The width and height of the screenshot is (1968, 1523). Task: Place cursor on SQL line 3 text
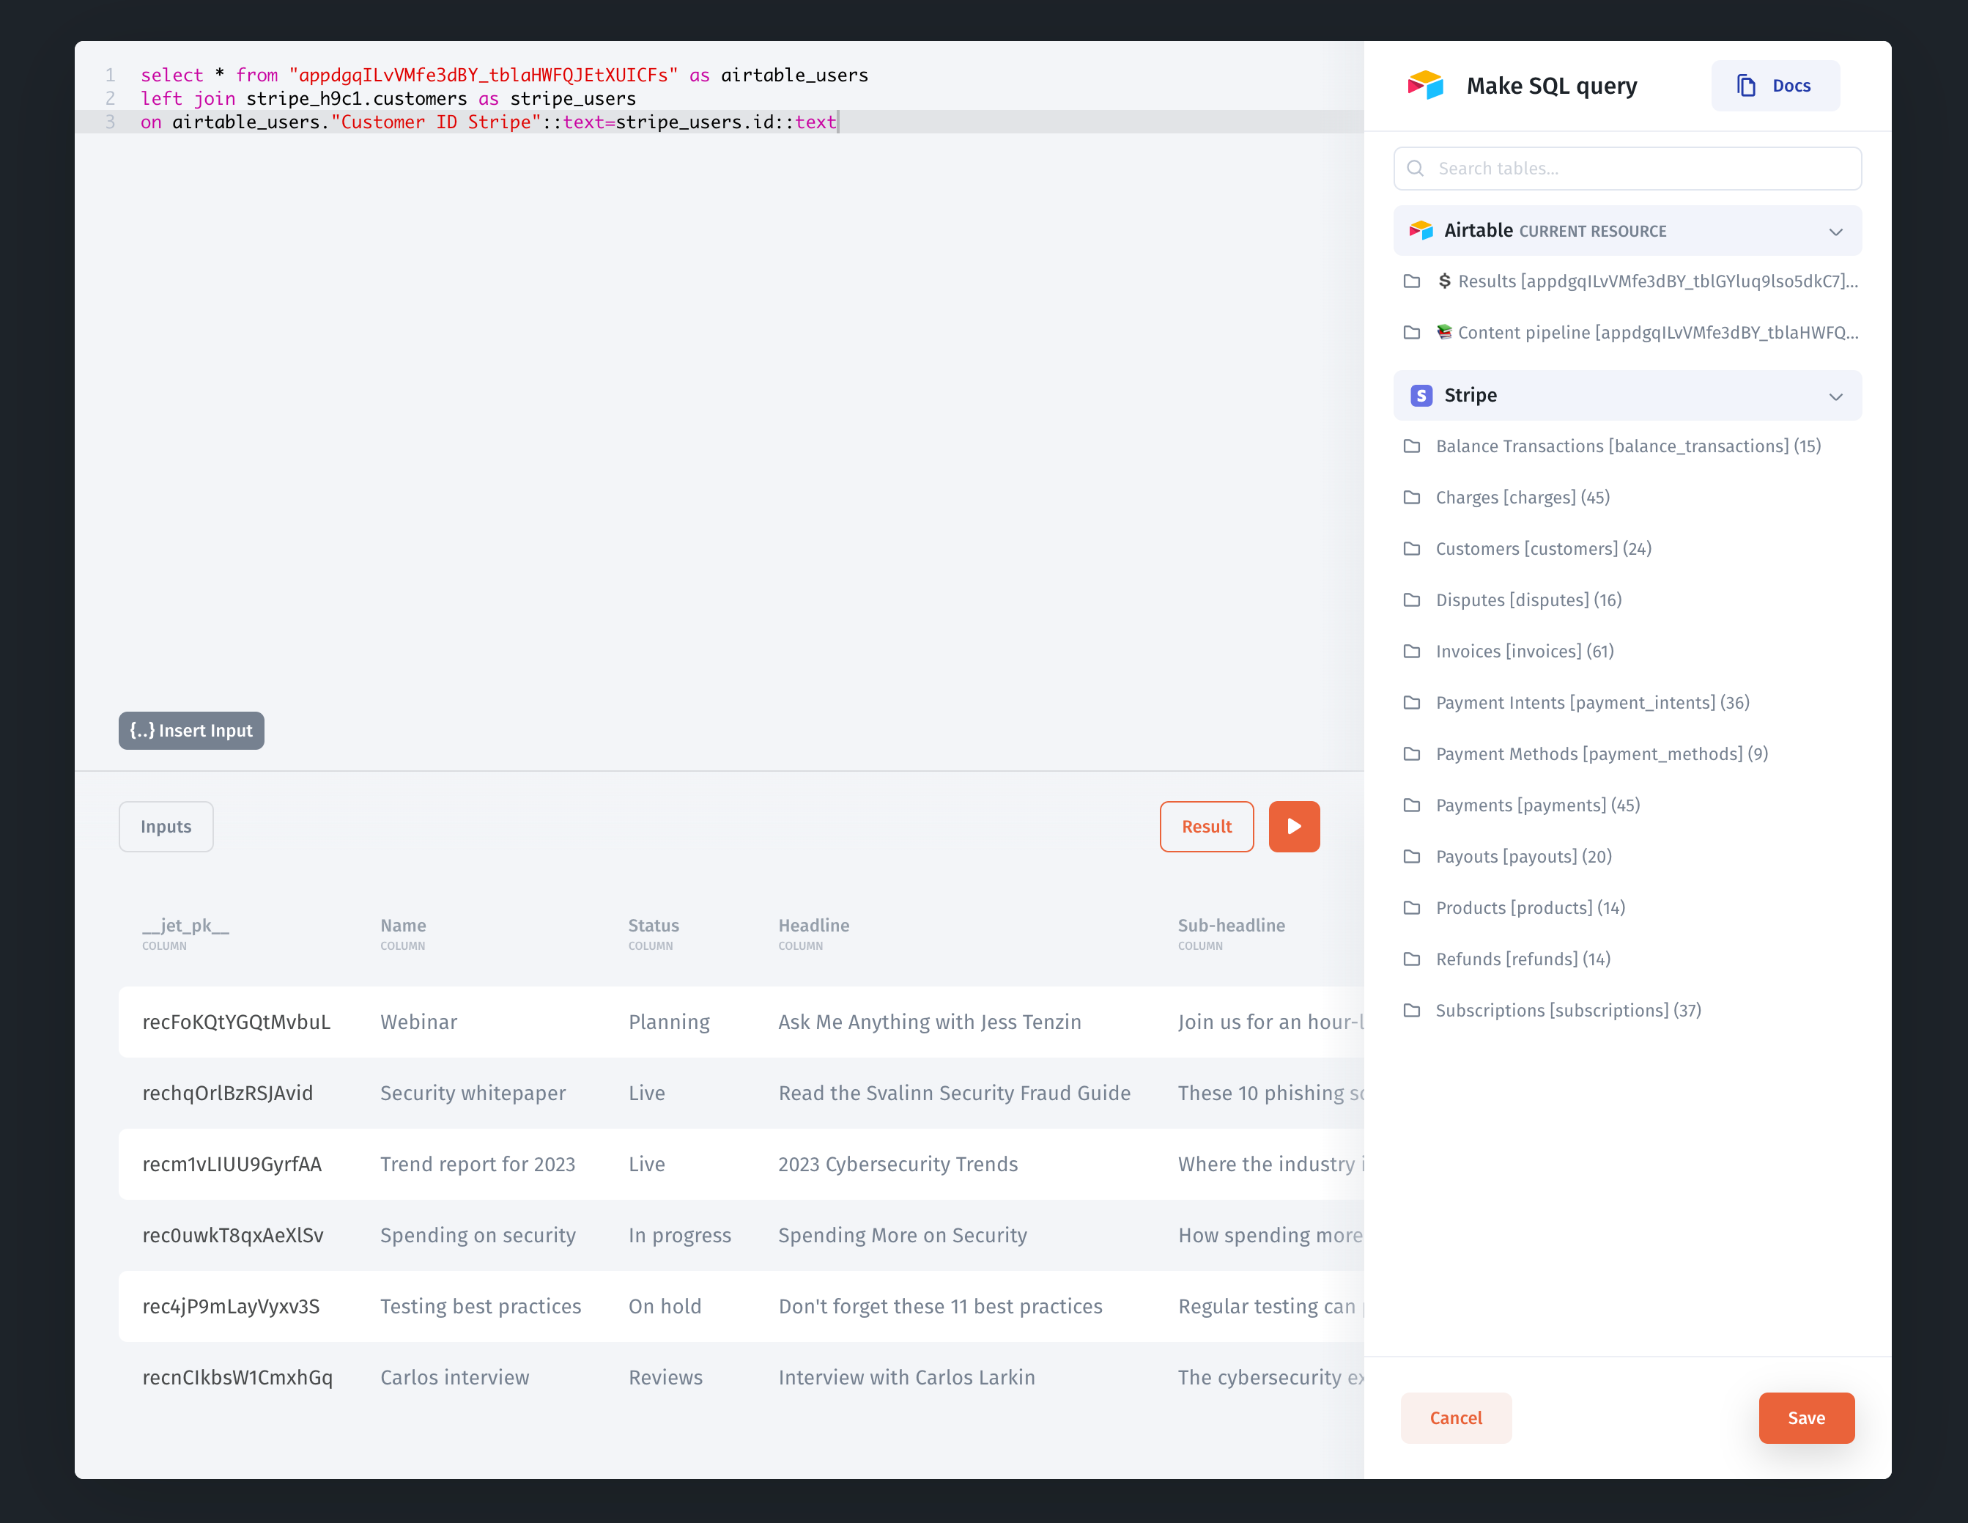tap(489, 122)
